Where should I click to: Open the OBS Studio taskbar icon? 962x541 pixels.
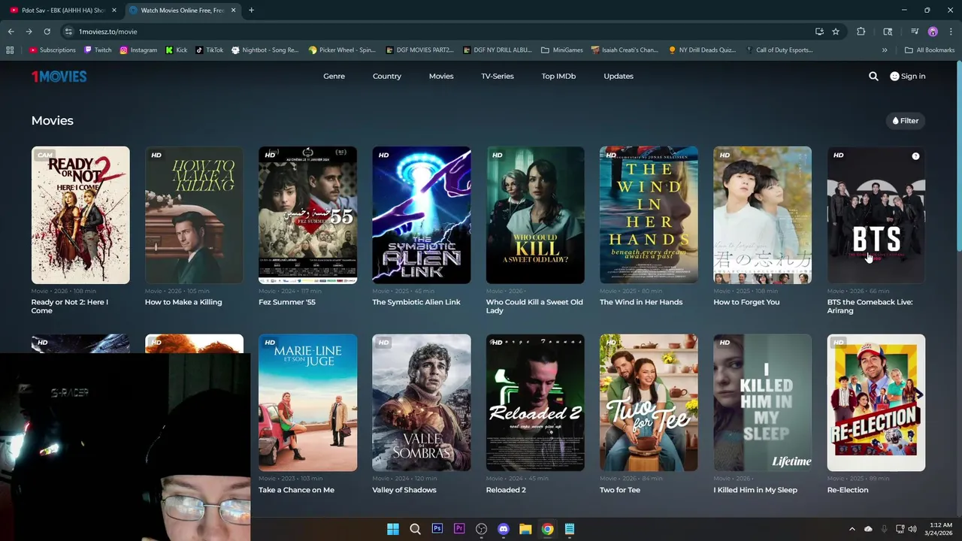482,529
